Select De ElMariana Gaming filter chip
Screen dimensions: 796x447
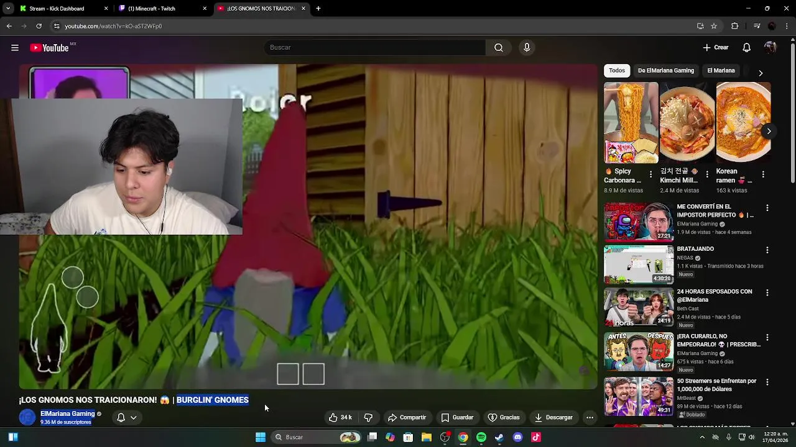pyautogui.click(x=666, y=71)
